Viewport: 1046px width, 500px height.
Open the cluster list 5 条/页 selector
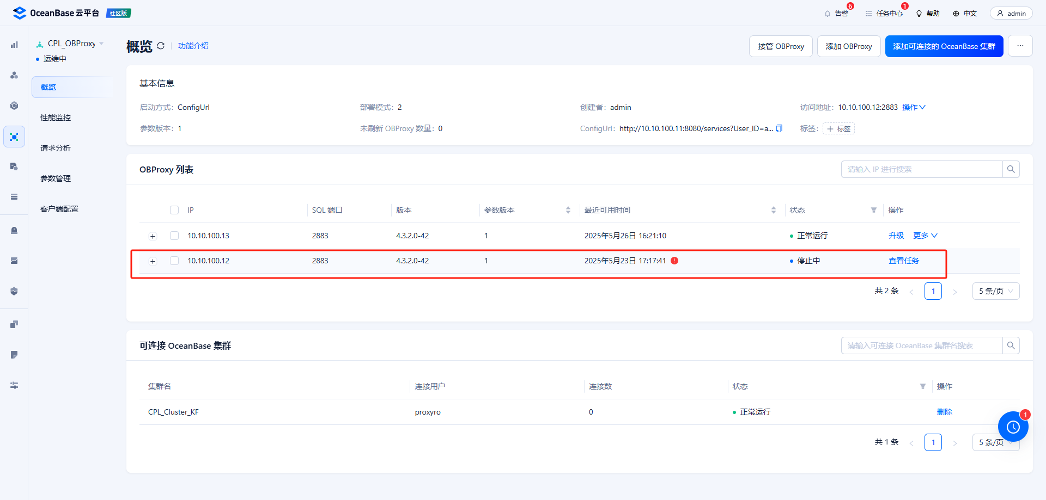click(x=996, y=442)
